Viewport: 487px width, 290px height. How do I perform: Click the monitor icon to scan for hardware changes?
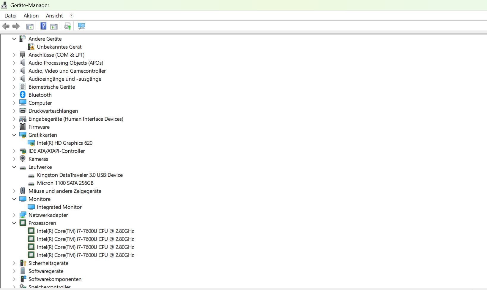click(81, 26)
